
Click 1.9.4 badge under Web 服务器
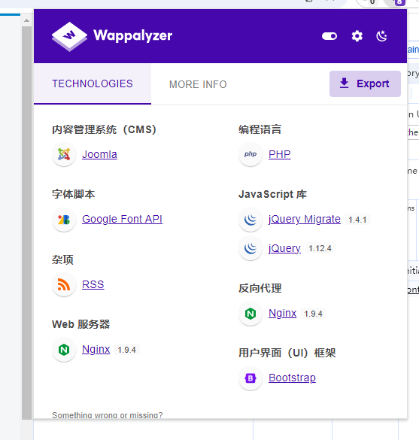pos(126,350)
